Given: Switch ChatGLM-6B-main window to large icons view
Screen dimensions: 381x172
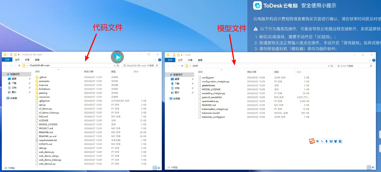Looking at the screenshot, I should pos(159,168).
